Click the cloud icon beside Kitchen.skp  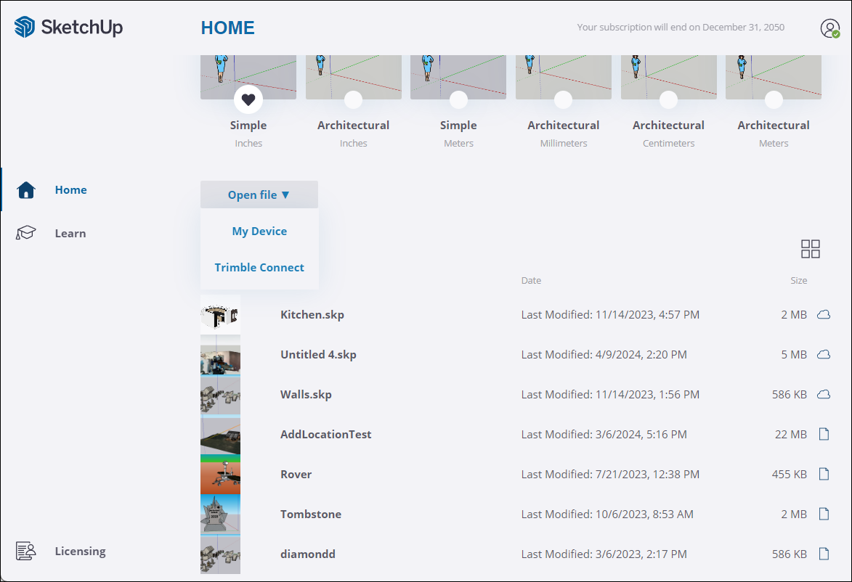824,315
